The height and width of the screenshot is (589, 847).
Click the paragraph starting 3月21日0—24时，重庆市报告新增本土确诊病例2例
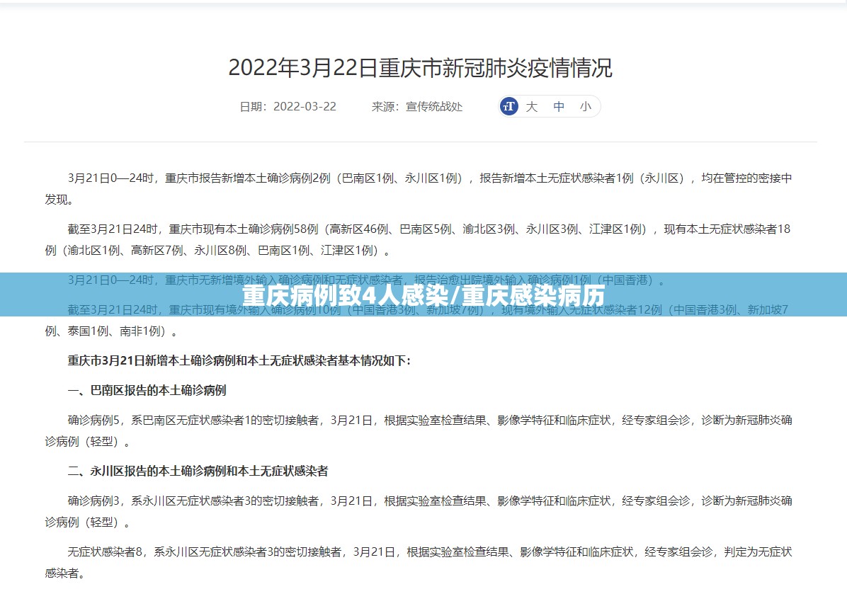pyautogui.click(x=419, y=188)
